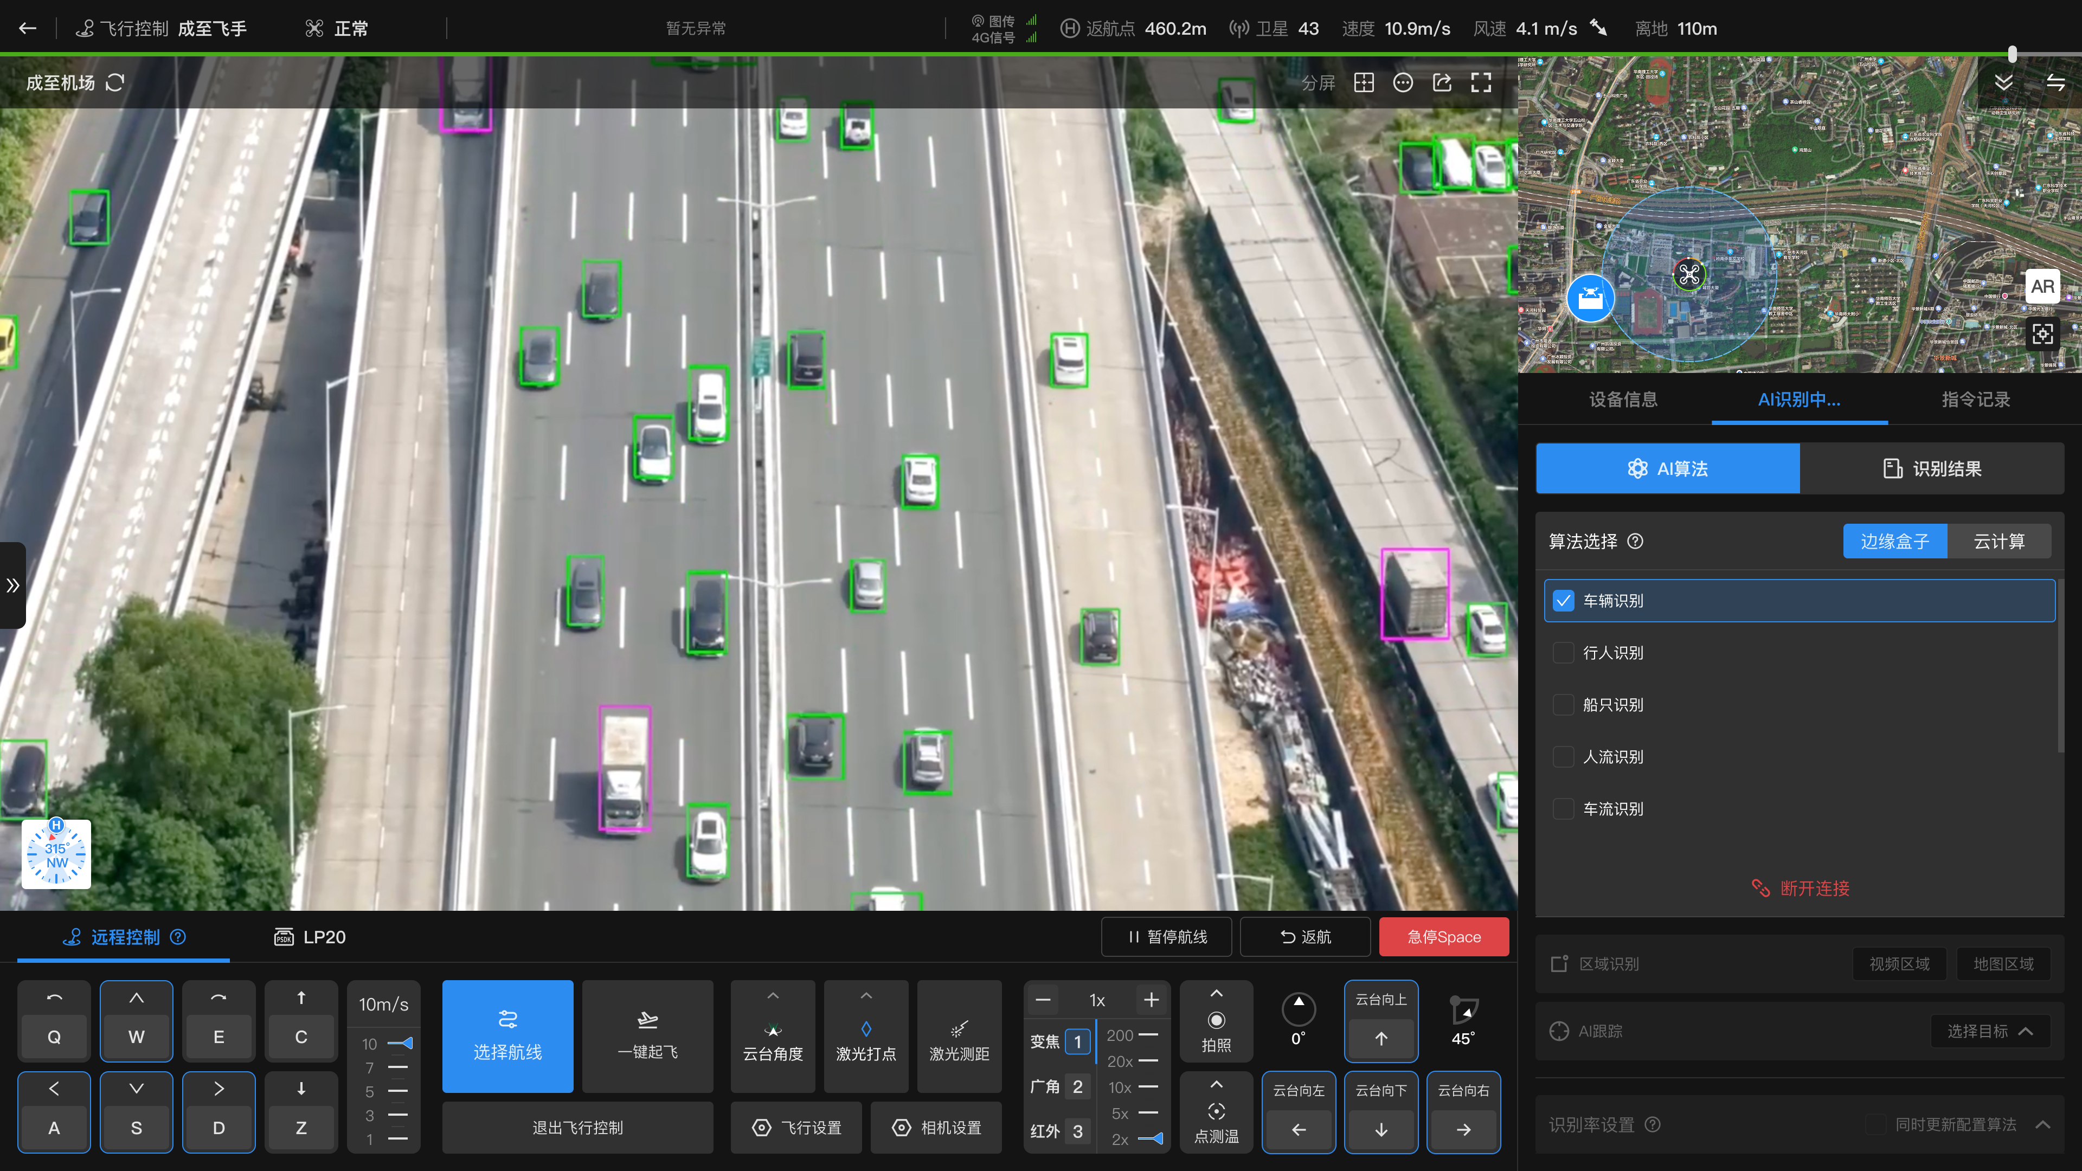The width and height of the screenshot is (2082, 1171).
Task: Collapse the map with double chevron
Action: tap(2003, 82)
